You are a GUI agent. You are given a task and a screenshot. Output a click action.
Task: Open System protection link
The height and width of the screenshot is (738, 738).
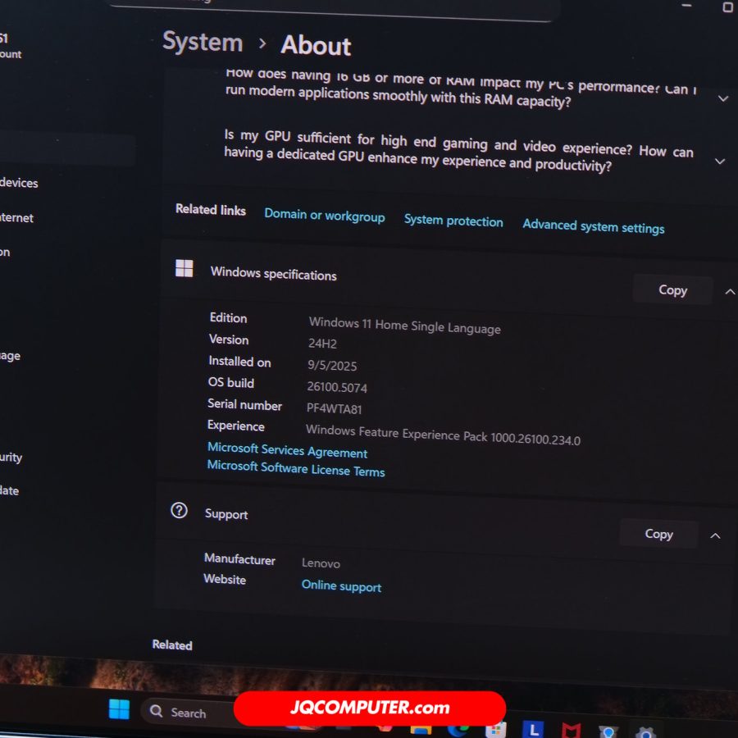click(x=453, y=221)
